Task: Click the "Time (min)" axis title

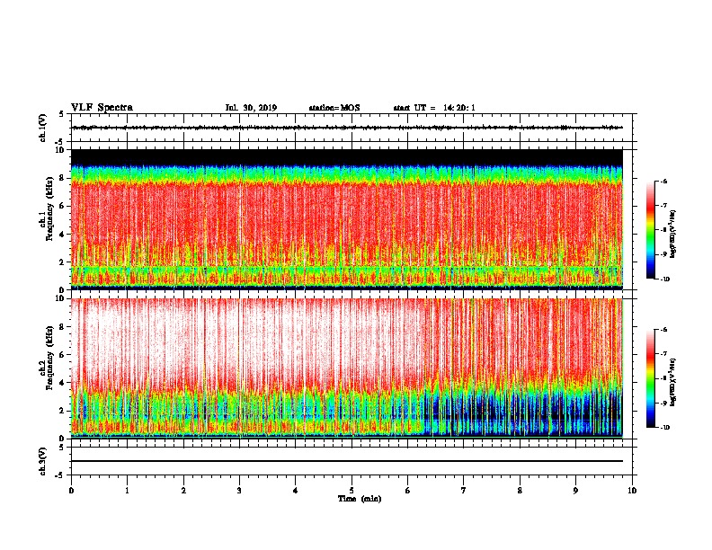Action: tap(360, 499)
